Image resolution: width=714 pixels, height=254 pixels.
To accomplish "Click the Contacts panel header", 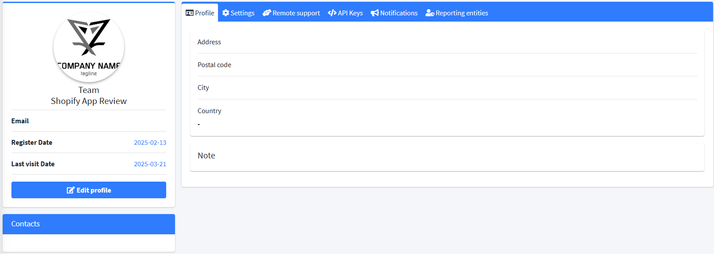I will (x=89, y=224).
